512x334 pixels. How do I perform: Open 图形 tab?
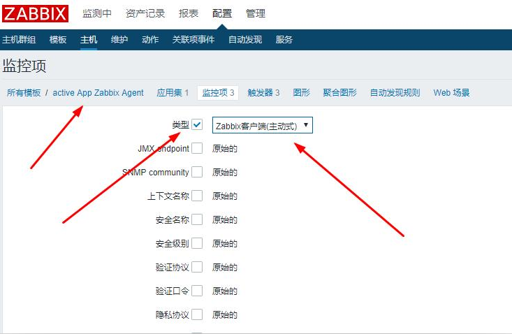click(301, 93)
